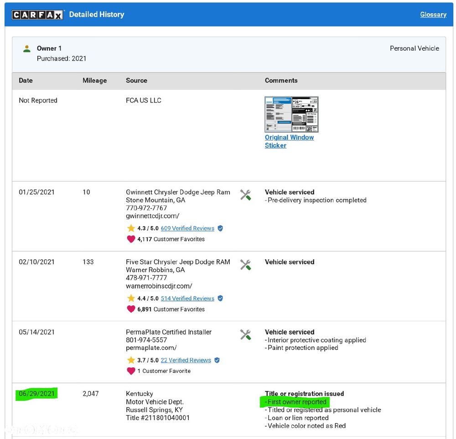The height and width of the screenshot is (439, 456).
Task: Click 'Not Reported' date cell
Action: click(x=38, y=100)
